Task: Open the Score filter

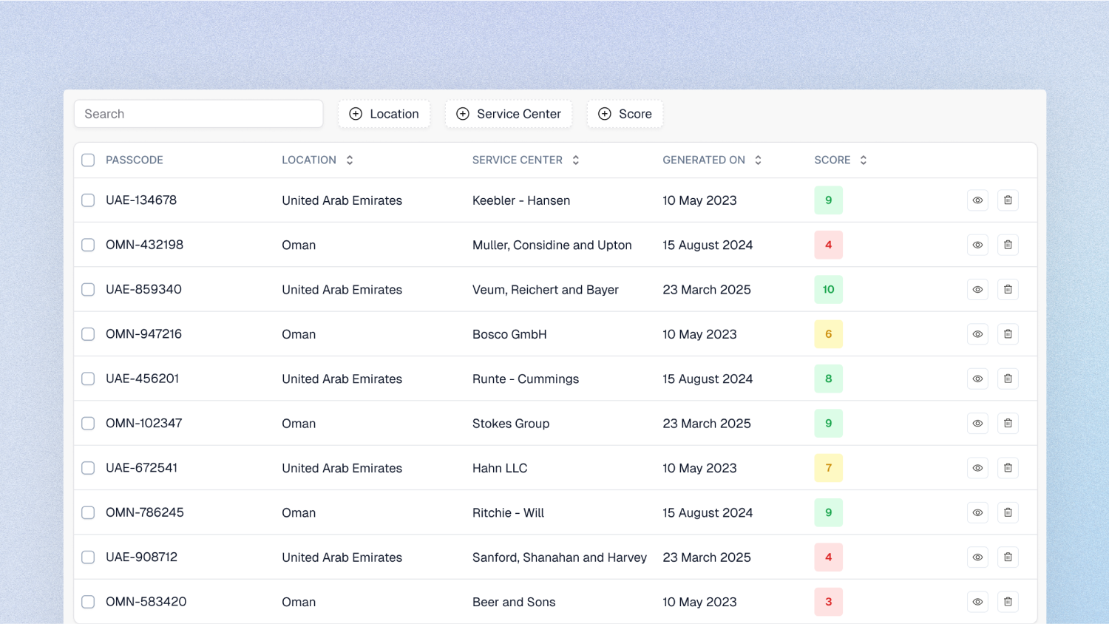Action: click(625, 114)
